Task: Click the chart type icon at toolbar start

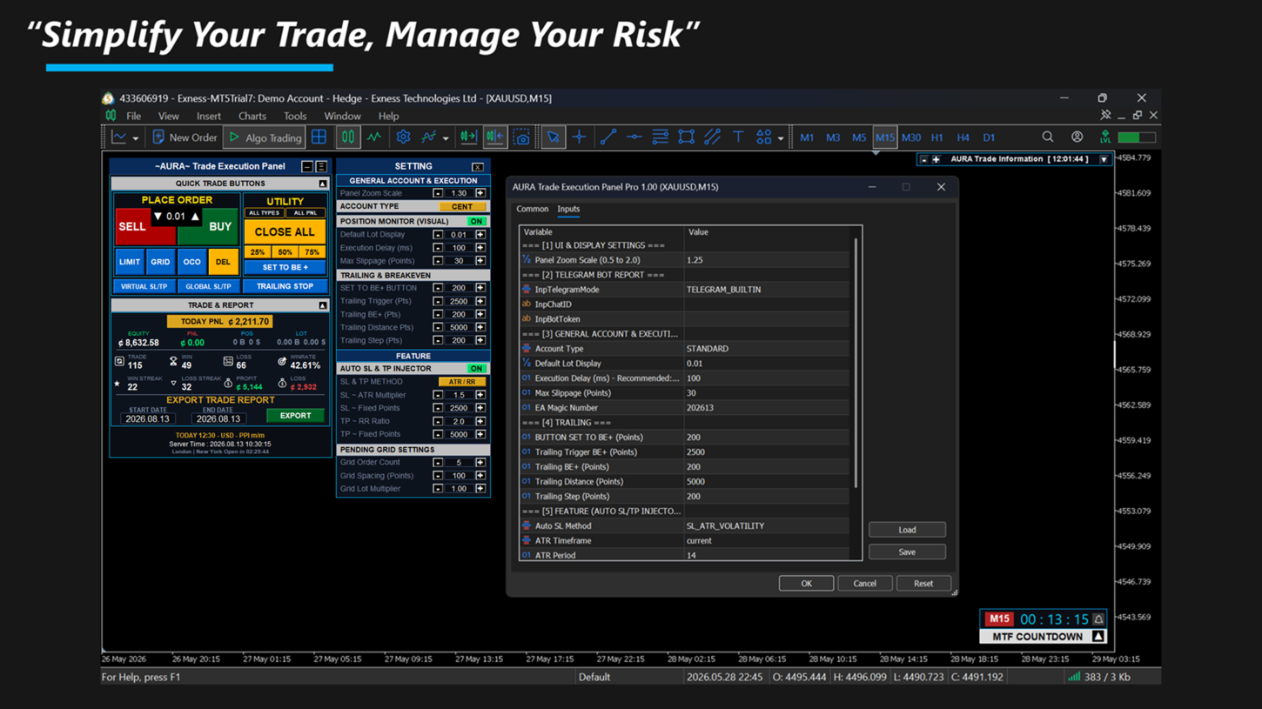Action: 119,137
